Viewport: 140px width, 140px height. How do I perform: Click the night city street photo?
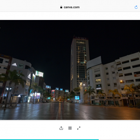[70, 70]
